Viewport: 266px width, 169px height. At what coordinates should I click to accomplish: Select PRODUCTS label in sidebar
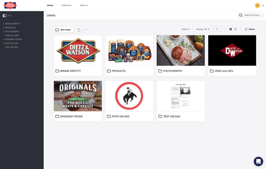tap(10, 28)
